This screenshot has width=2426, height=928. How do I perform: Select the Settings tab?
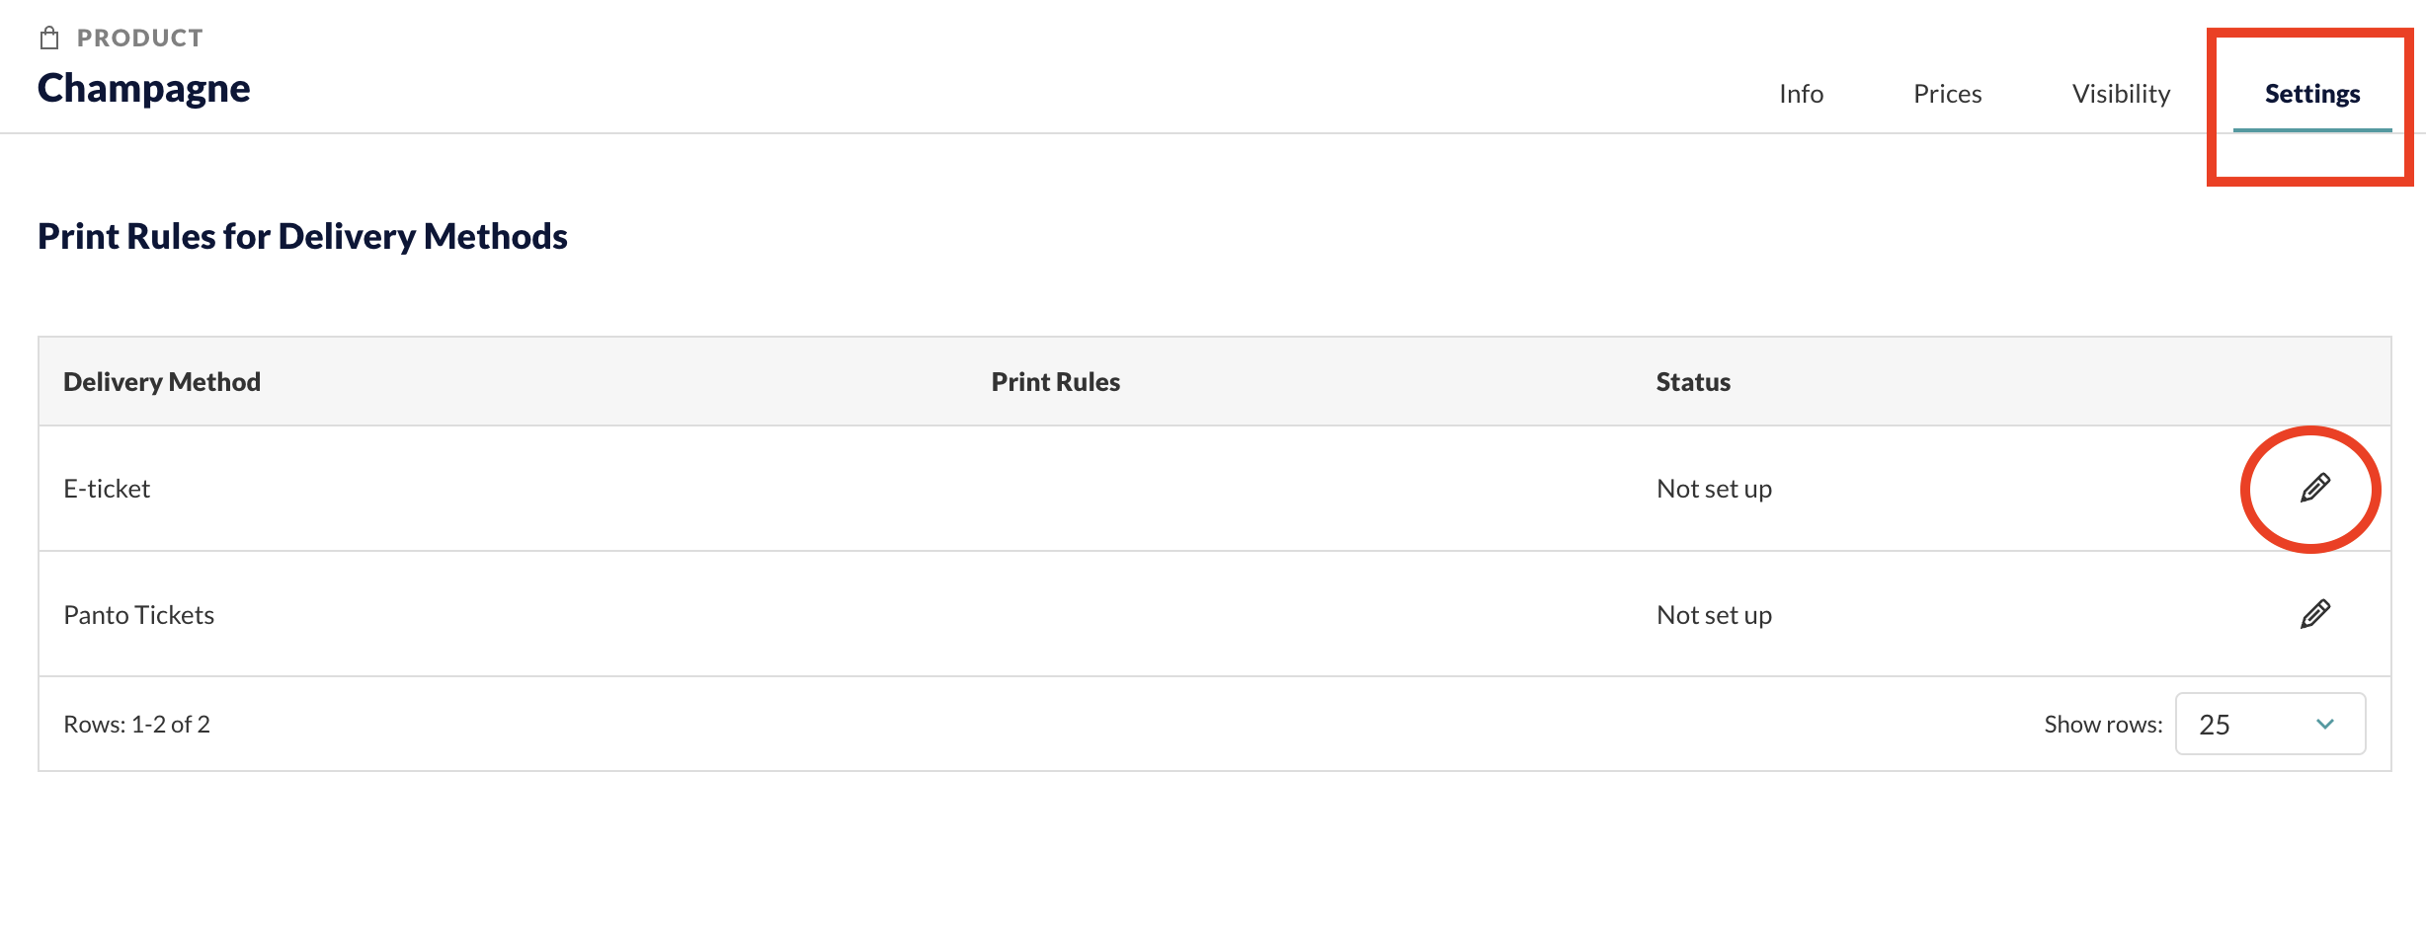(x=2312, y=94)
